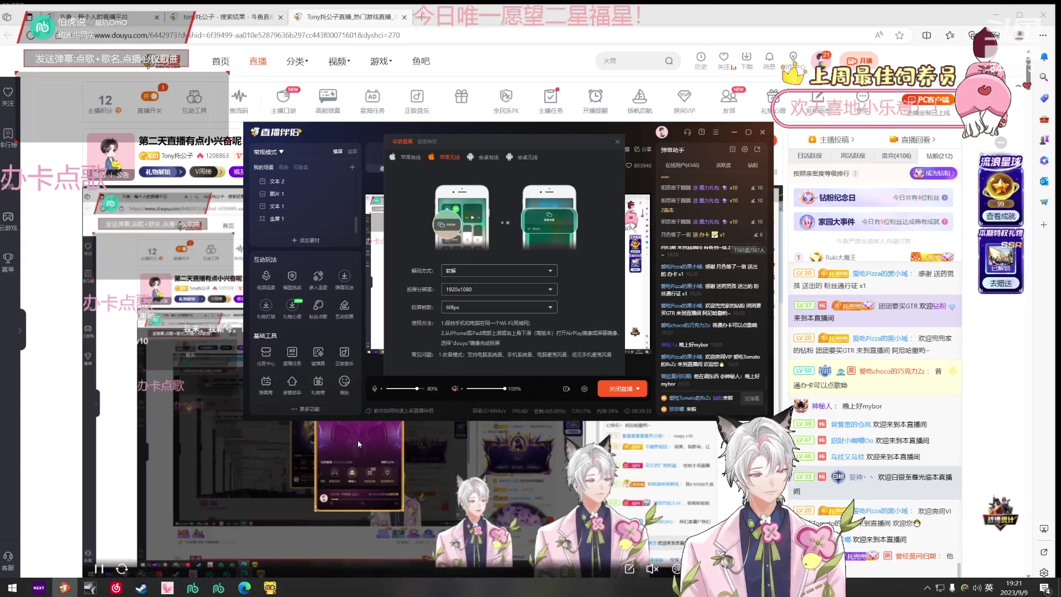Image resolution: width=1061 pixels, height=597 pixels.
Task: Open Steam from the Windows taskbar
Action: point(141,588)
